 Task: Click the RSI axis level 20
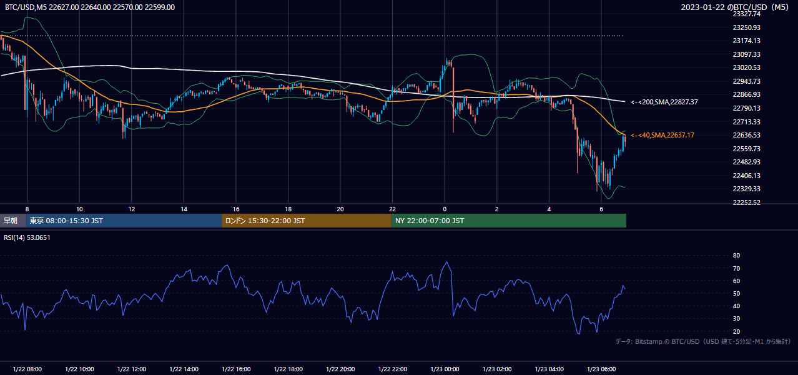click(x=736, y=331)
